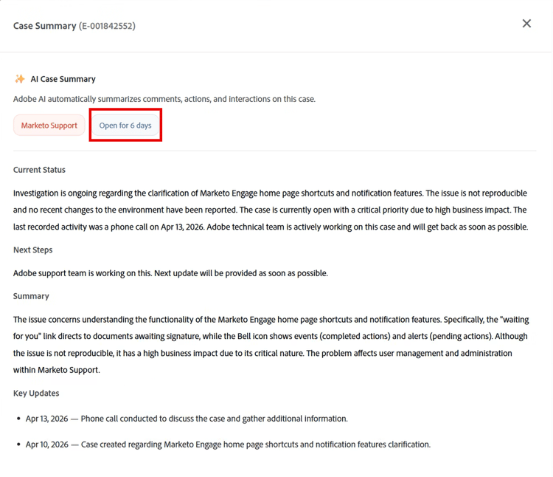
Task: Click the 'Adobe support team is working' line
Action: (171, 273)
